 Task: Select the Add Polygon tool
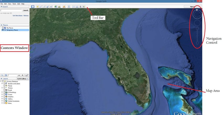click(41, 7)
